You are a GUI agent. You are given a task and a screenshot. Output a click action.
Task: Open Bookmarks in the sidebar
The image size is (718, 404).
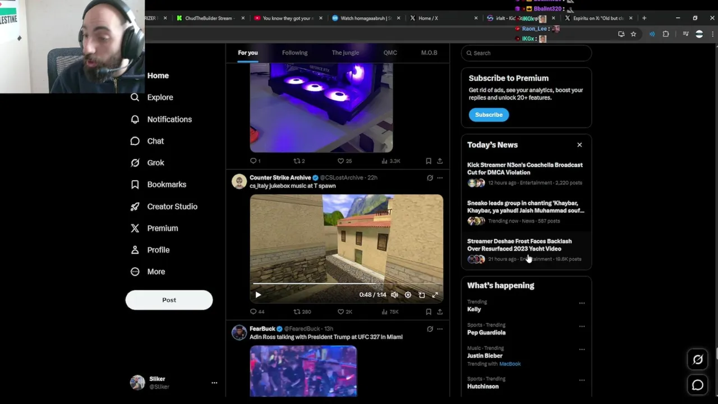158,184
